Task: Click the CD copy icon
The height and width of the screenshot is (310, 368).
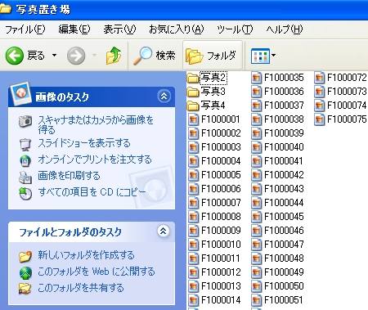Action: 25,193
